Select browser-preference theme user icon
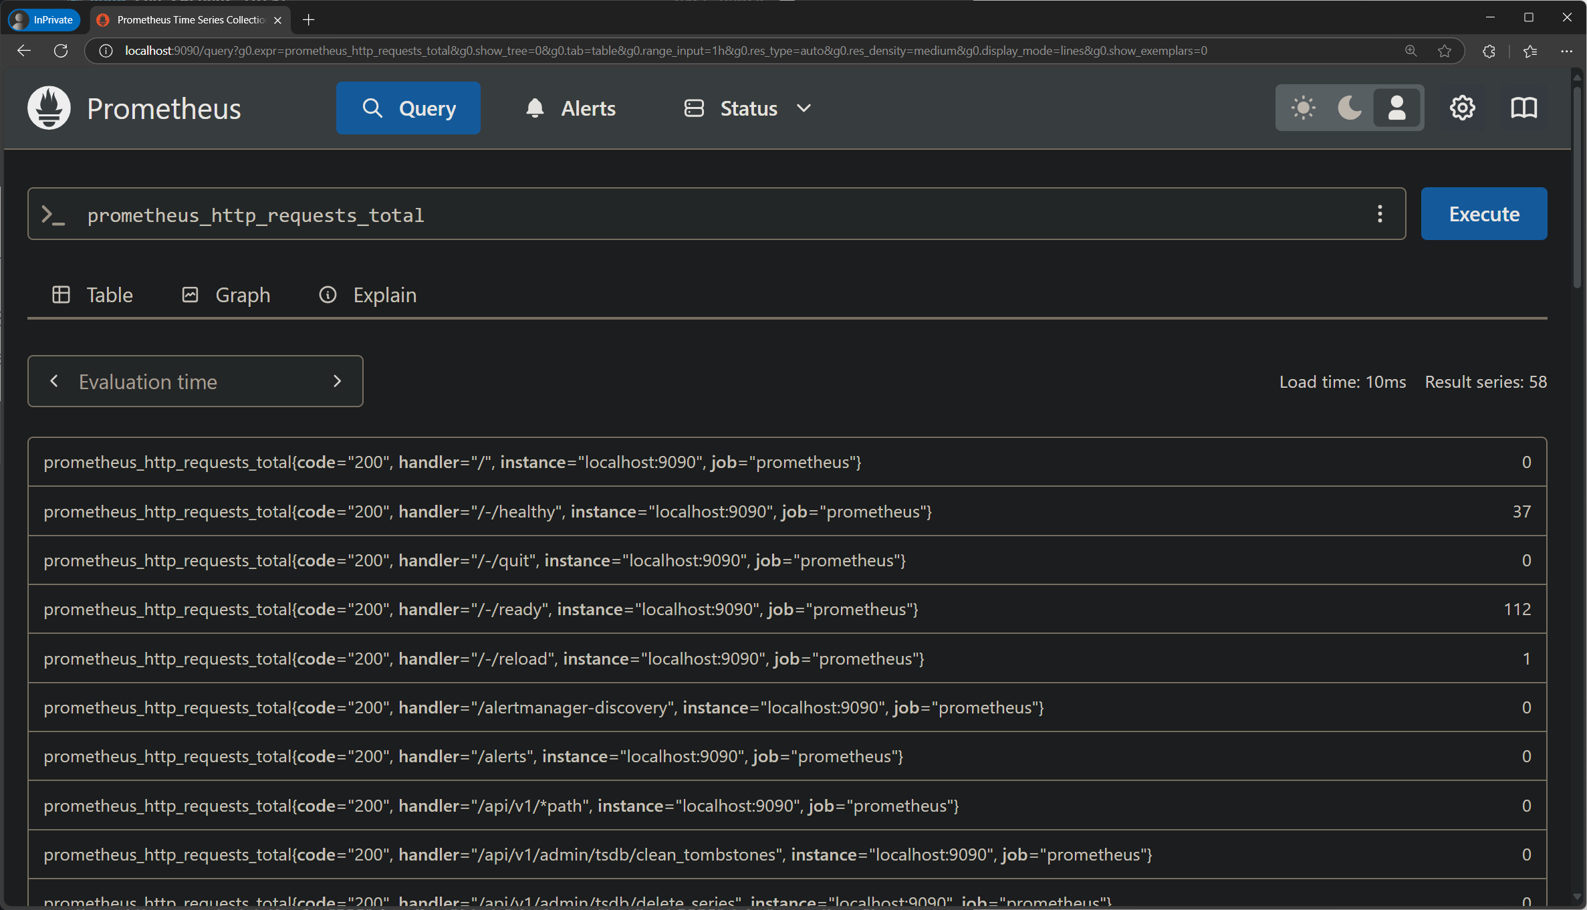 click(x=1396, y=108)
